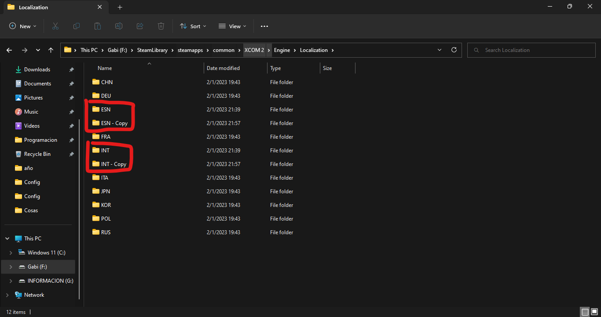Screen dimensions: 601x317
Task: Select the FRA folder icon
Action: (96, 136)
